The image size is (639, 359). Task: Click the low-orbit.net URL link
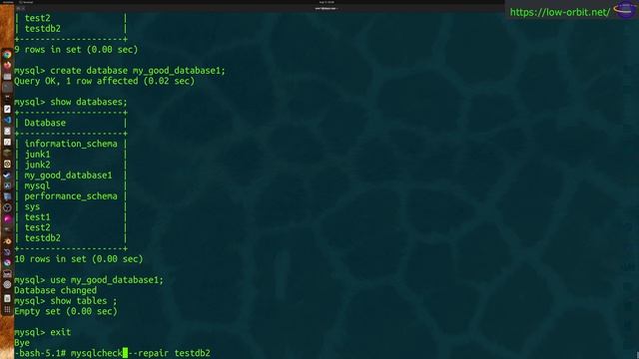pyautogui.click(x=559, y=12)
